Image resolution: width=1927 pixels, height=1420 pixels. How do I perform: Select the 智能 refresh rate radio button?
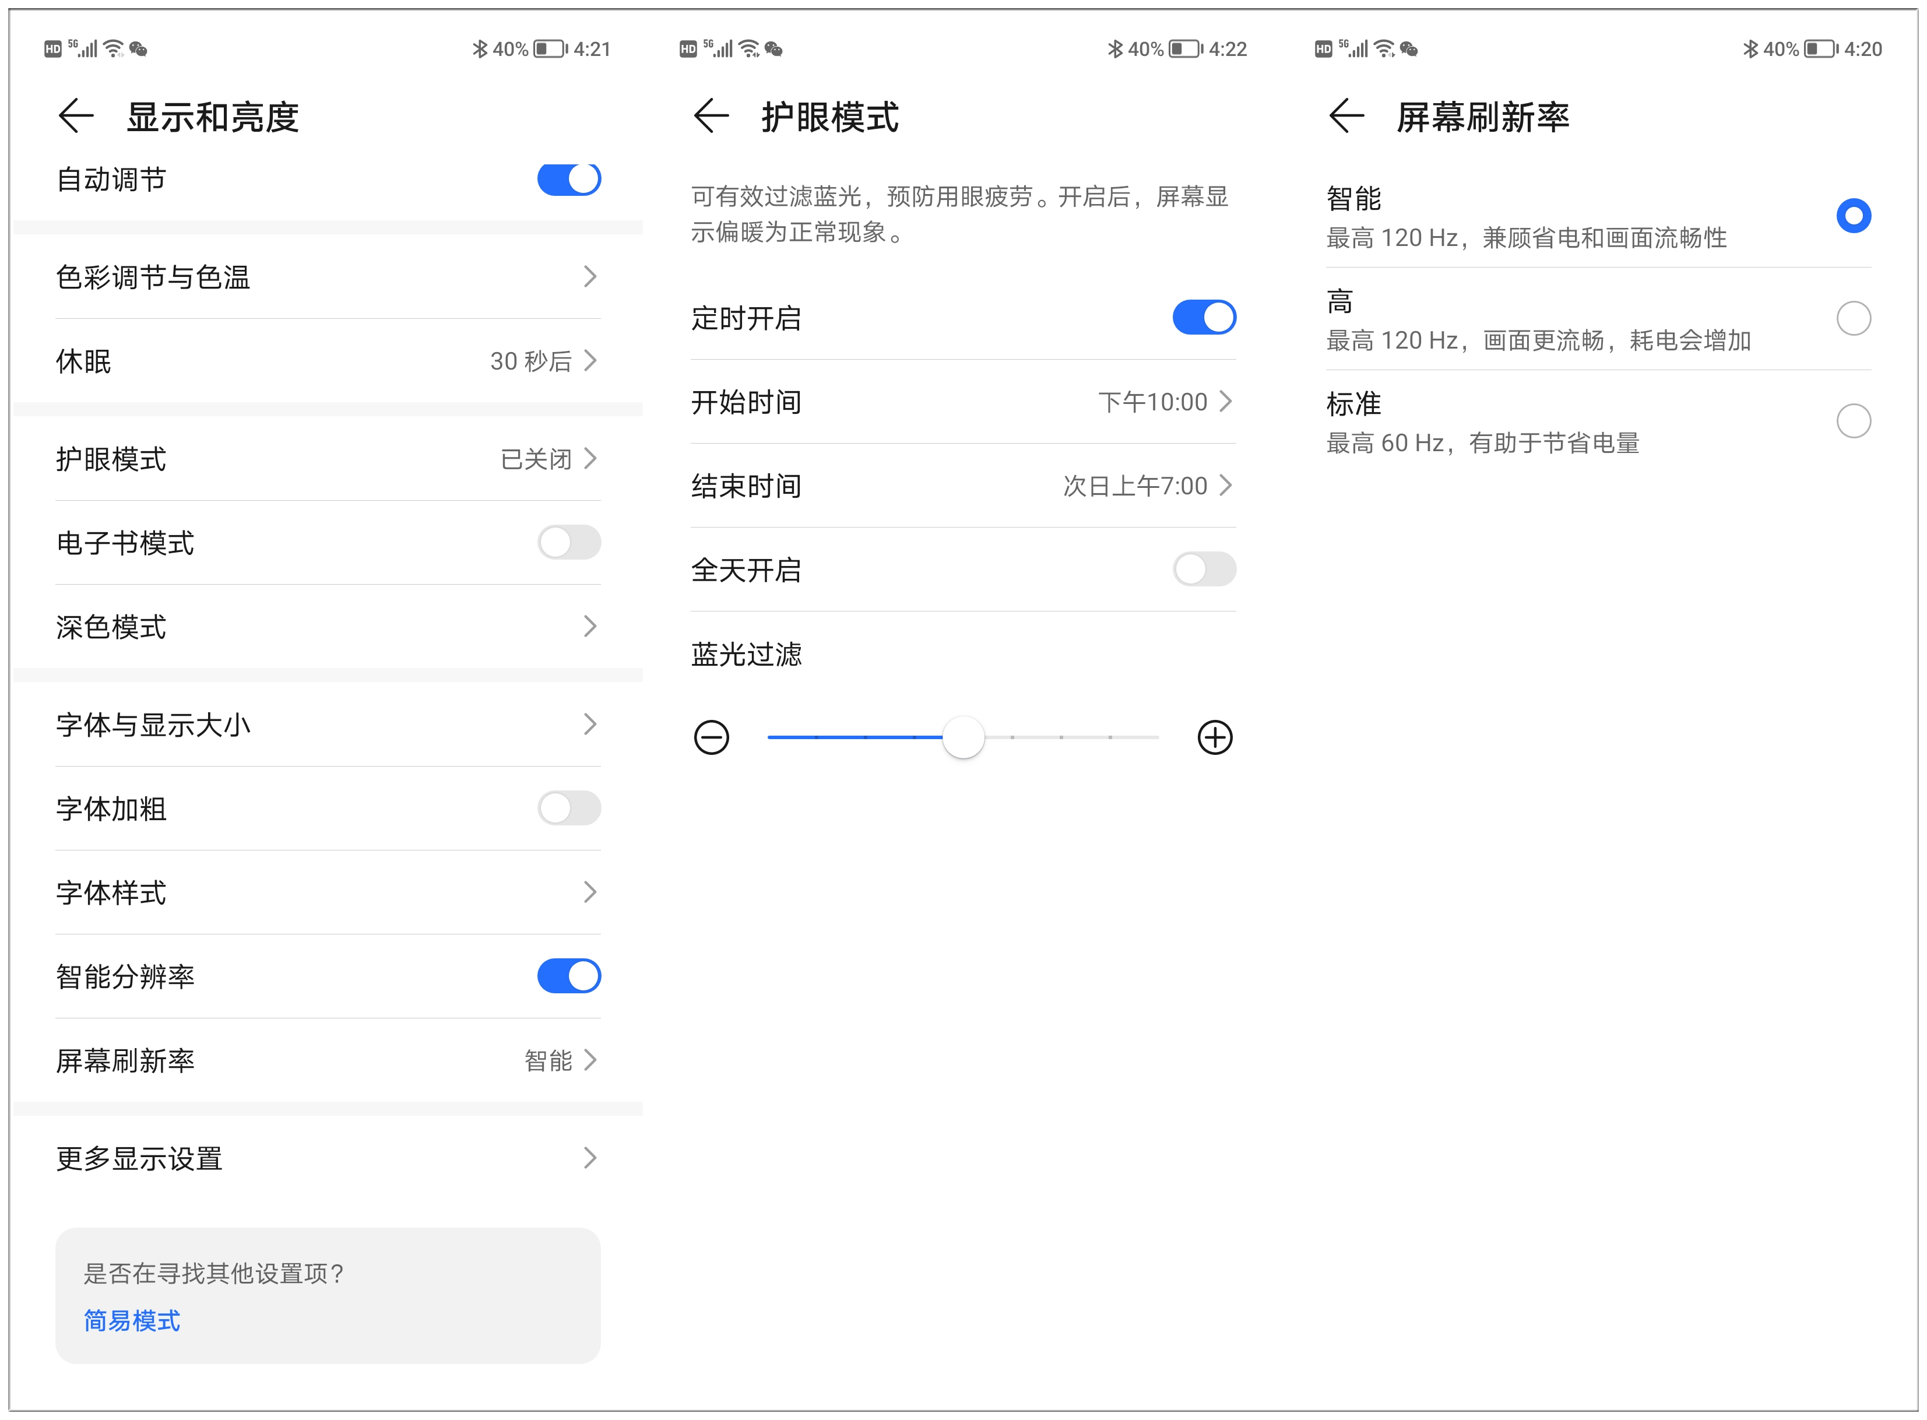(x=1853, y=216)
